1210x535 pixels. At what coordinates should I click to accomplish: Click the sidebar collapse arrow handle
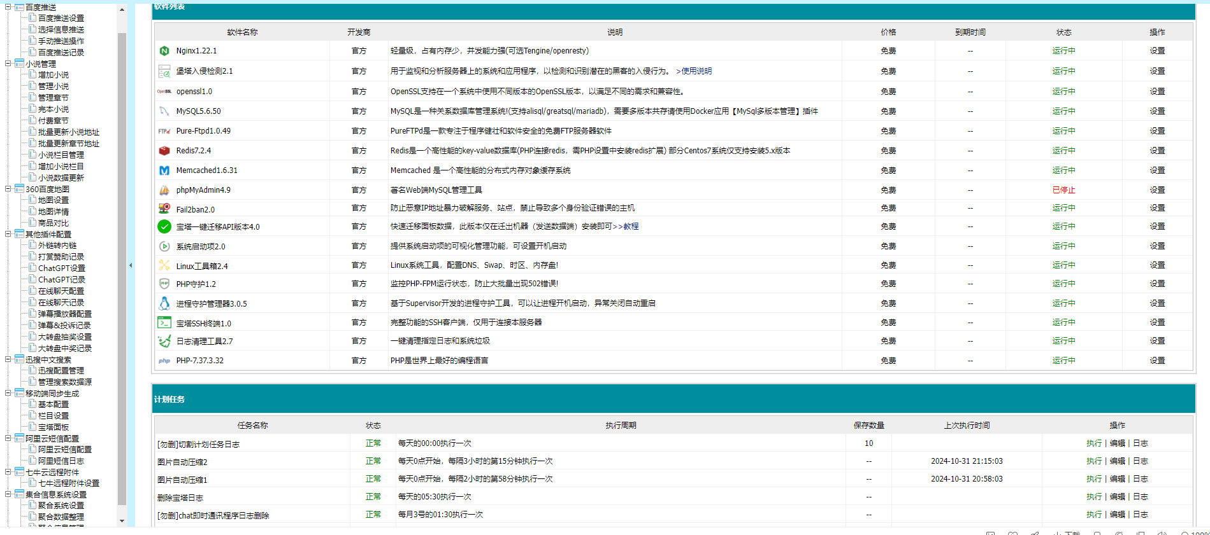(131, 265)
